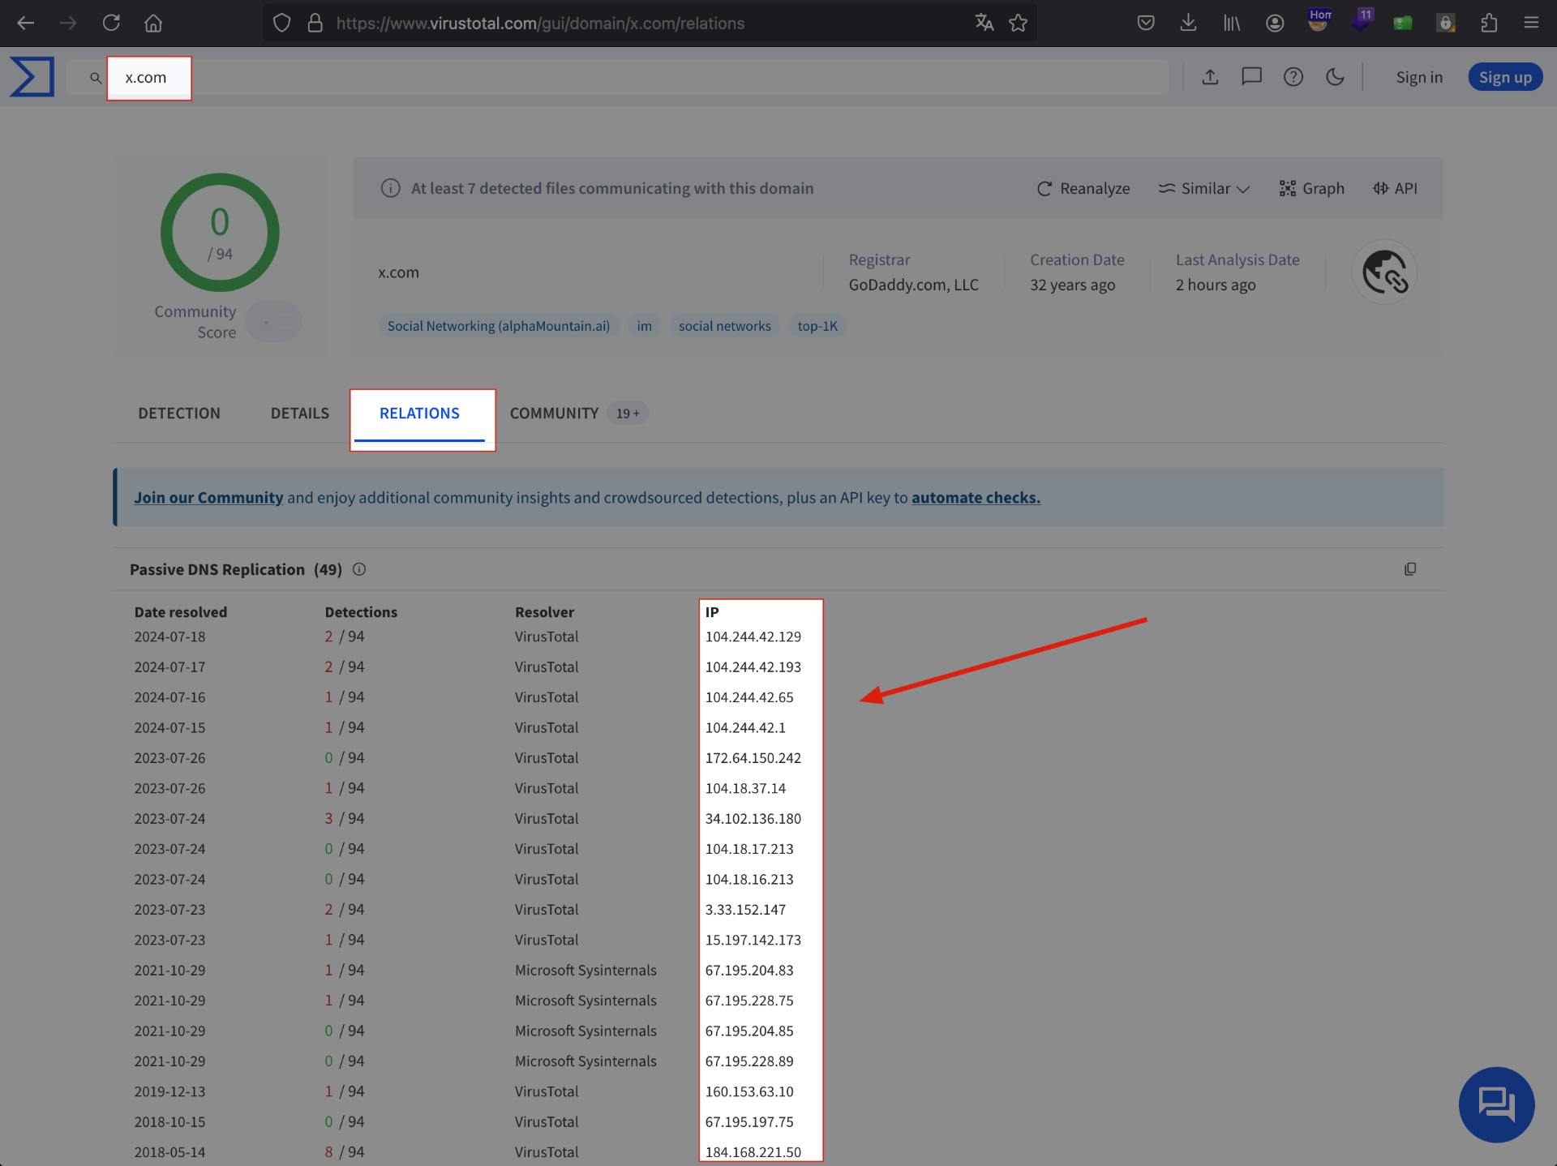The height and width of the screenshot is (1166, 1557).
Task: Open the translate page icon
Action: (984, 23)
